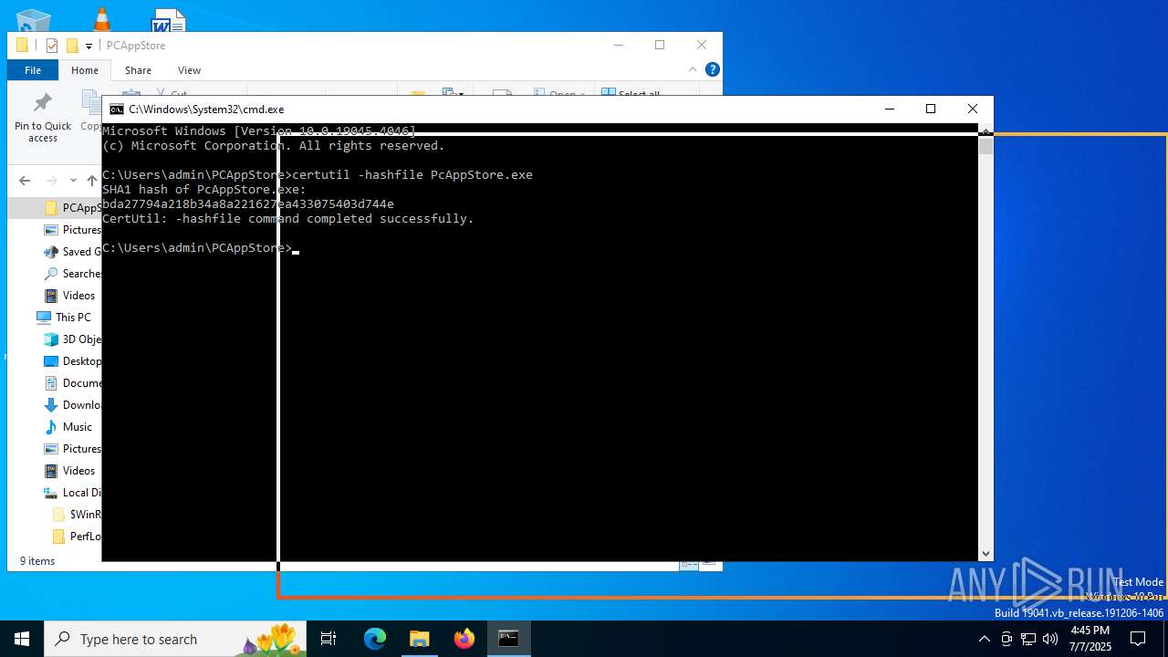Click the Meet Now tray icon
The height and width of the screenshot is (657, 1168).
pos(1006,639)
